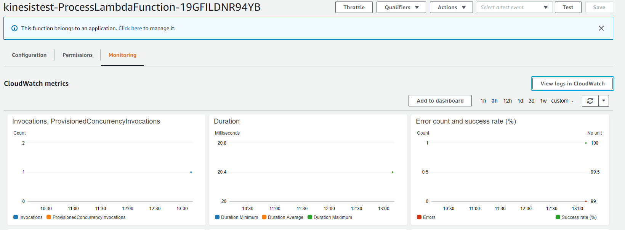This screenshot has height=230, width=625.
Task: Open View logs in CloudWatch
Action: [x=572, y=84]
